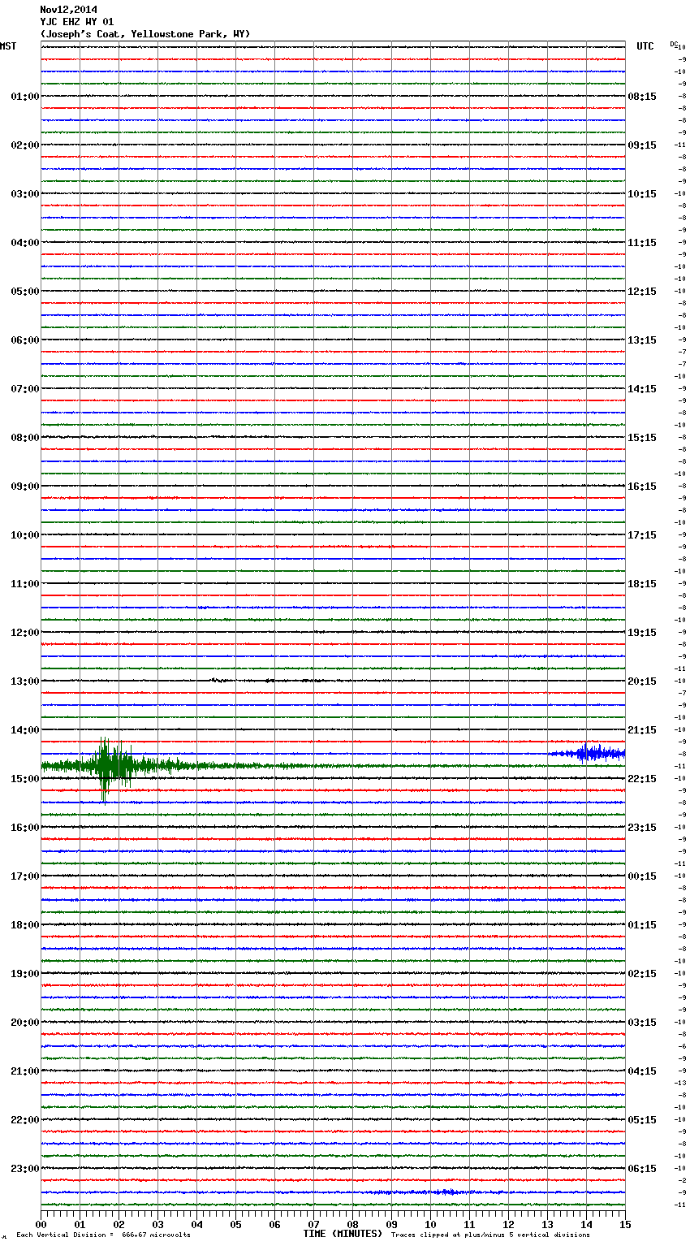
Task: Click the 09:00 MST time label
Action: 24,487
